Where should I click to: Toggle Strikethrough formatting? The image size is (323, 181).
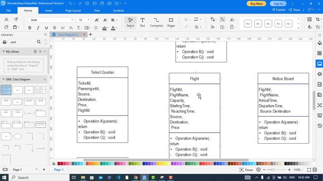coord(55,28)
